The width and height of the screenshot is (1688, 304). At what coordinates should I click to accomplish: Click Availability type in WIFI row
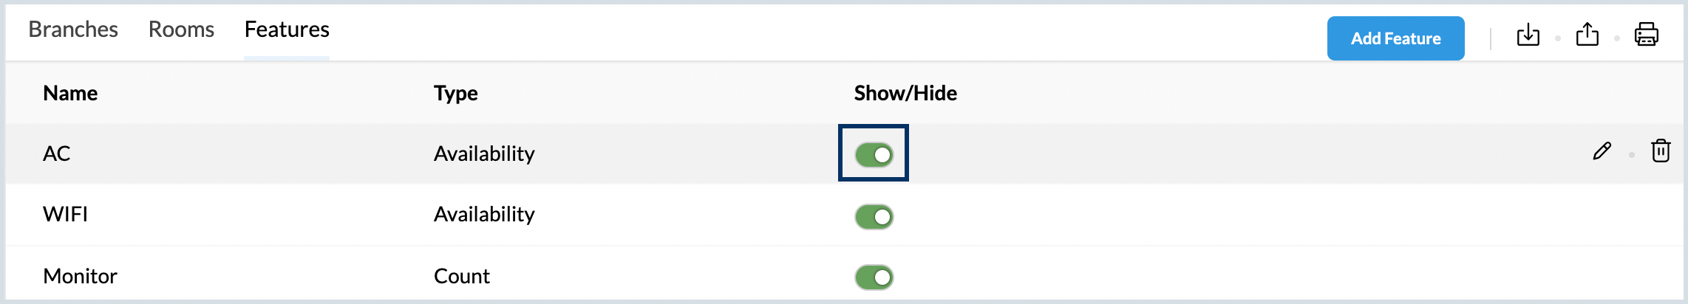pyautogui.click(x=484, y=214)
